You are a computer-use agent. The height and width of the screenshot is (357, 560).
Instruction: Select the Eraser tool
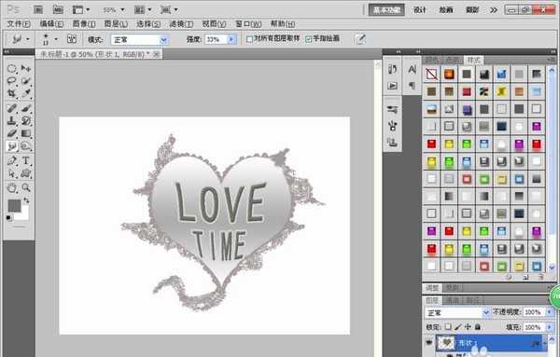(12, 133)
